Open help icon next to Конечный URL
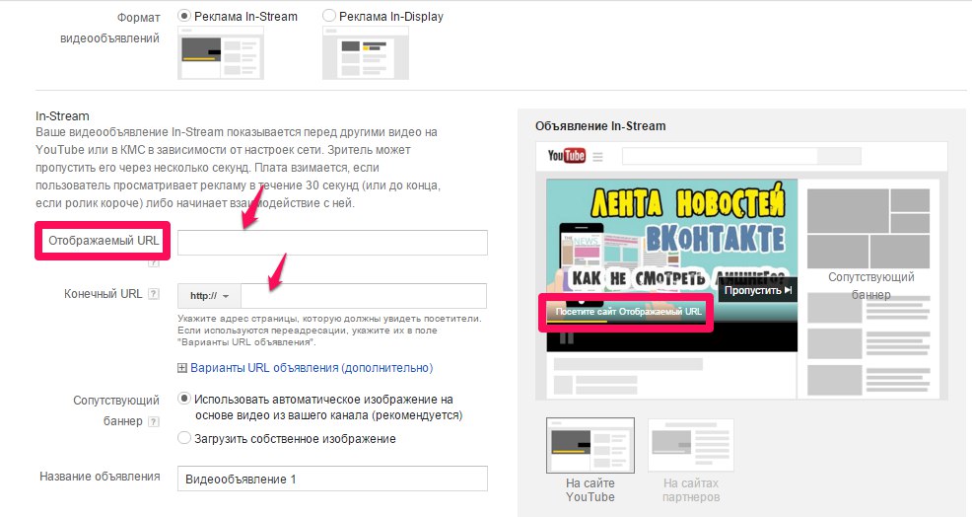Image resolution: width=972 pixels, height=517 pixels. click(x=154, y=294)
